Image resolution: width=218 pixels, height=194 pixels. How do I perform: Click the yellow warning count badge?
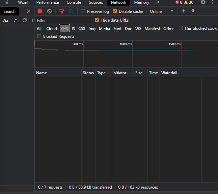click(x=189, y=2)
